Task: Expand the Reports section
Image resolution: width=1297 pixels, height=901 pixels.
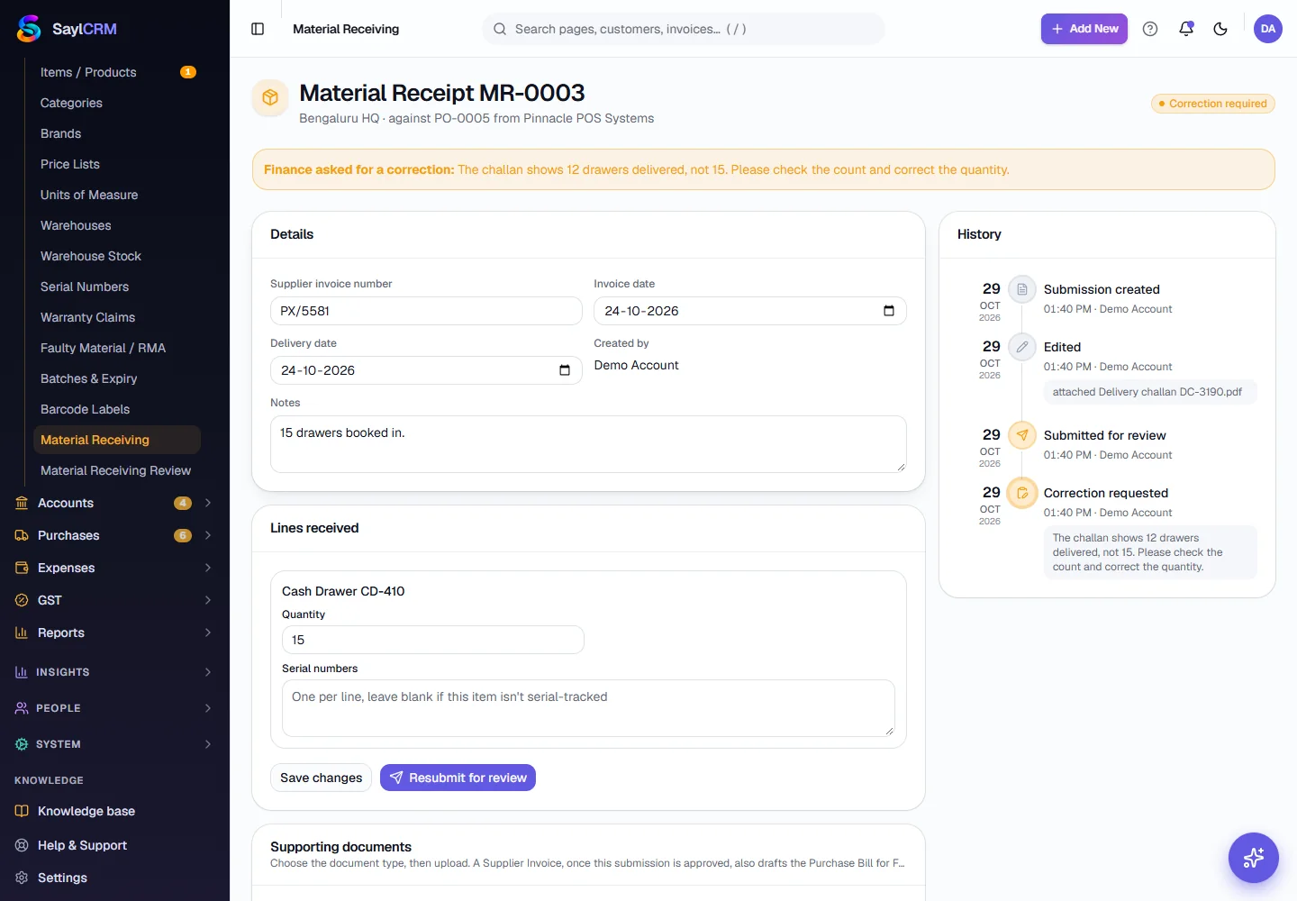Action: click(x=114, y=633)
